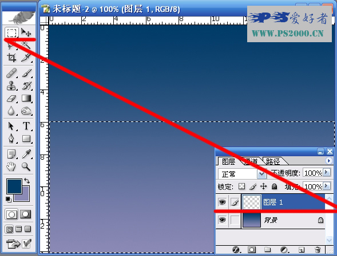
Task: Open the layers panel options menu
Action: (x=328, y=161)
